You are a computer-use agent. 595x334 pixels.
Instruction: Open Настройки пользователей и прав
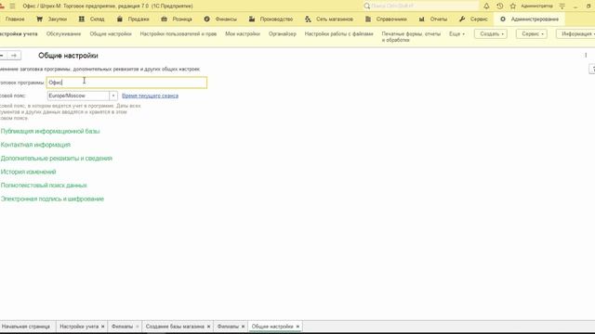pos(178,34)
